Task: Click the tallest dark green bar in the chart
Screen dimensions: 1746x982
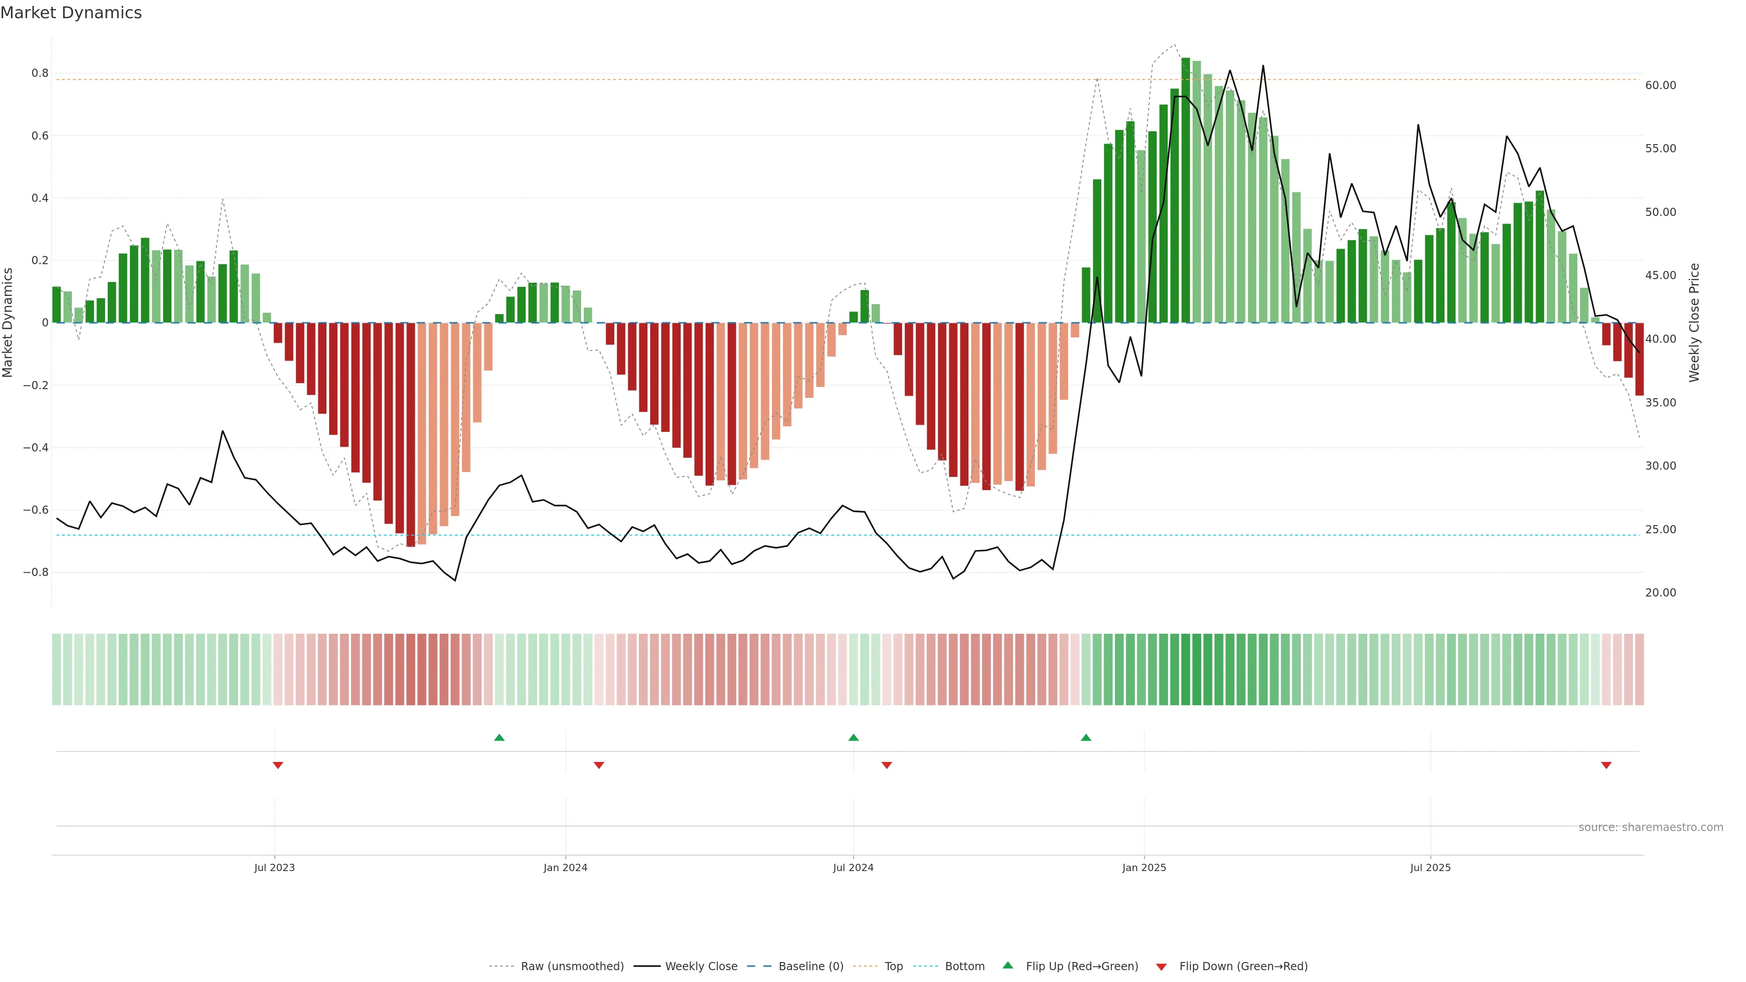Action: [1185, 190]
